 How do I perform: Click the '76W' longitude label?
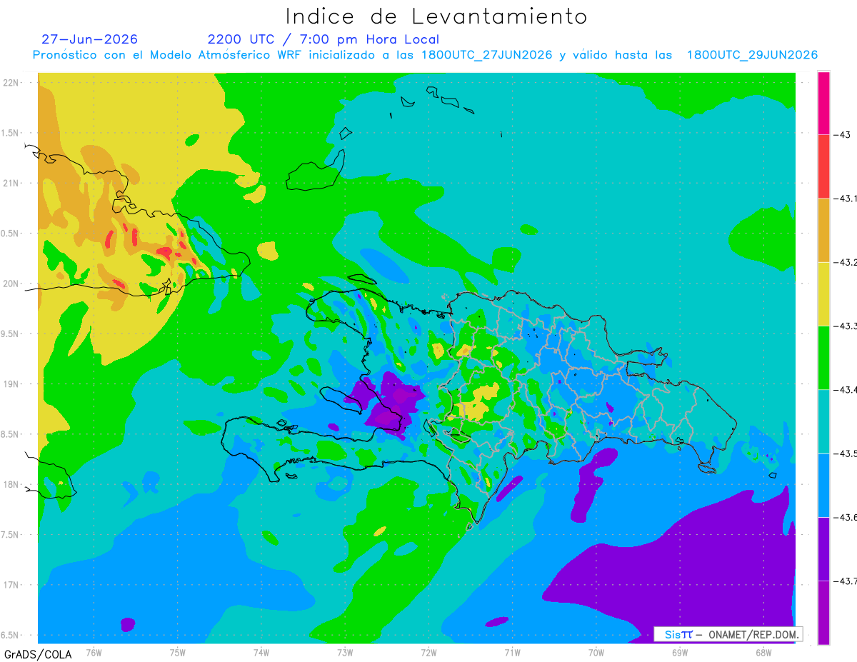tap(94, 653)
